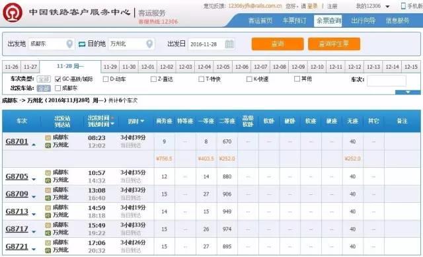The image size is (423, 257).
Task: Open the 我的12306 dropdown
Action: [373, 6]
